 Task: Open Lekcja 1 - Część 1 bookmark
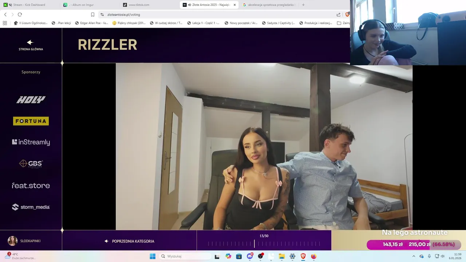tap(203, 23)
